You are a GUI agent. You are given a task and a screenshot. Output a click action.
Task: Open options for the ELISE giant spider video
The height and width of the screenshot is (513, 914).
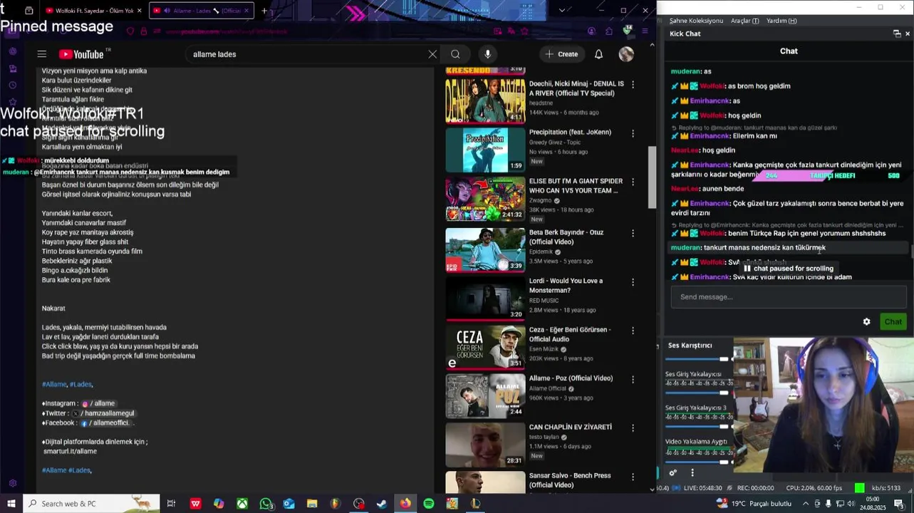tap(633, 182)
